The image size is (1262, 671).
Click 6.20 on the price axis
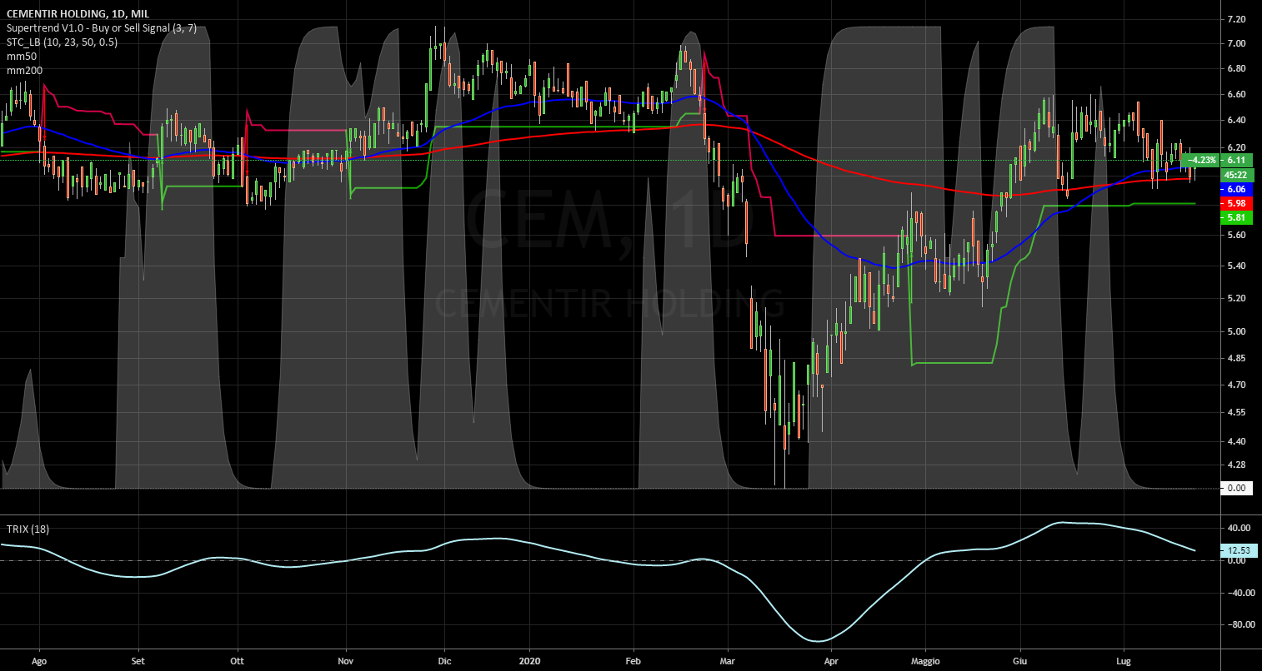pos(1237,147)
